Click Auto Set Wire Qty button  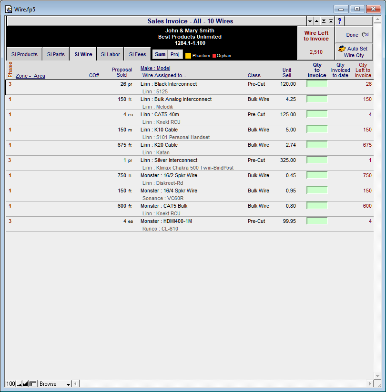(x=354, y=52)
